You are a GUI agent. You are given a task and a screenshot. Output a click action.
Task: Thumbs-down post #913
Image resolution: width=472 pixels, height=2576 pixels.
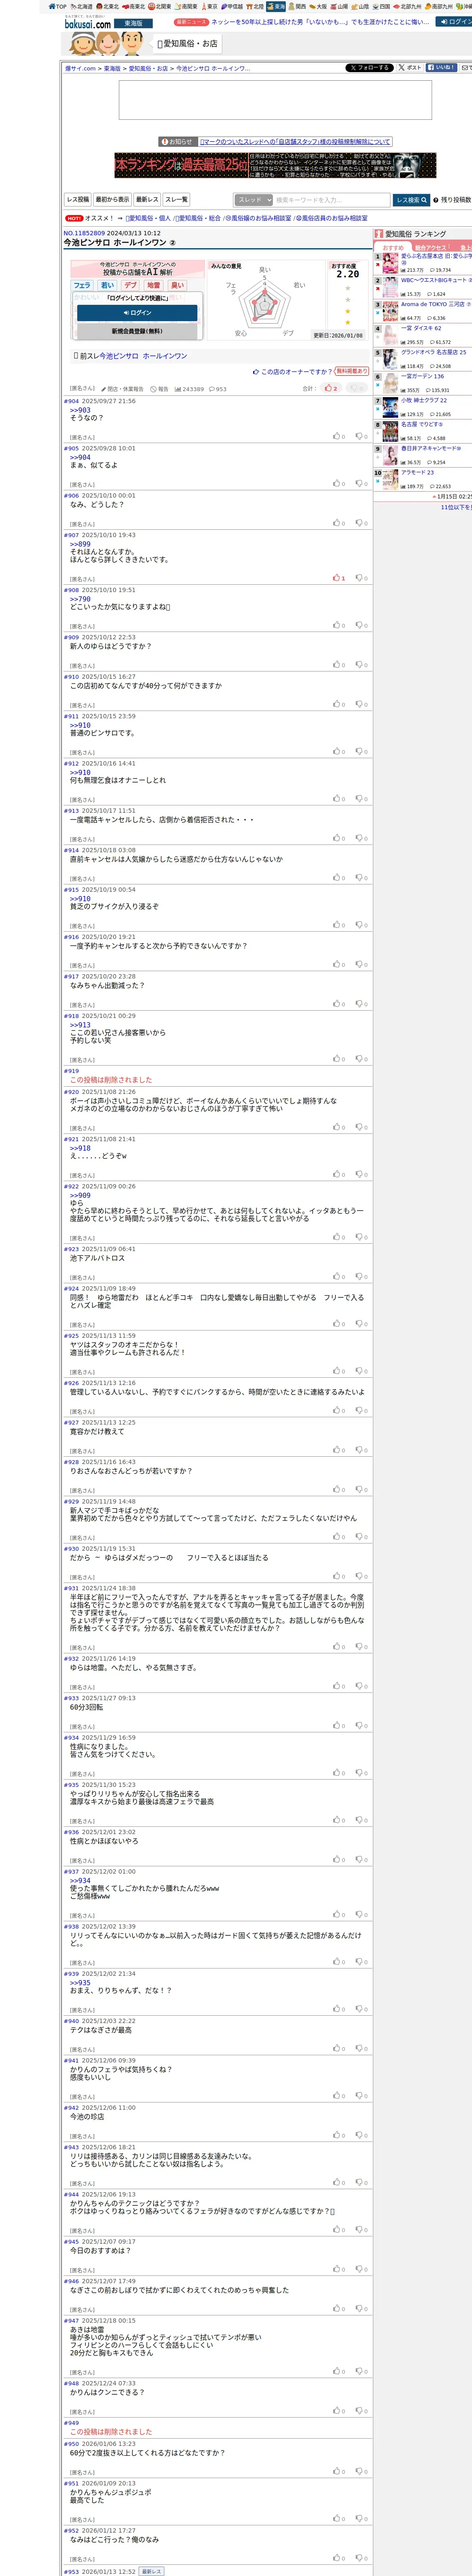tap(362, 838)
